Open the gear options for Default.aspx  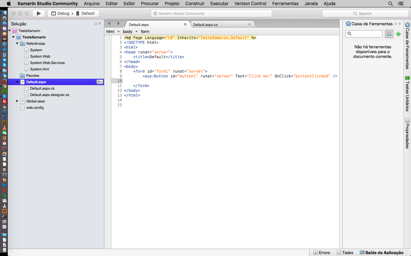[x=100, y=82]
